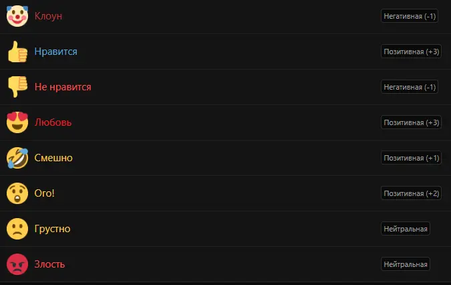The image size is (451, 285).
Task: Click the "Нейтральная" badge beside Злость
Action: point(405,264)
